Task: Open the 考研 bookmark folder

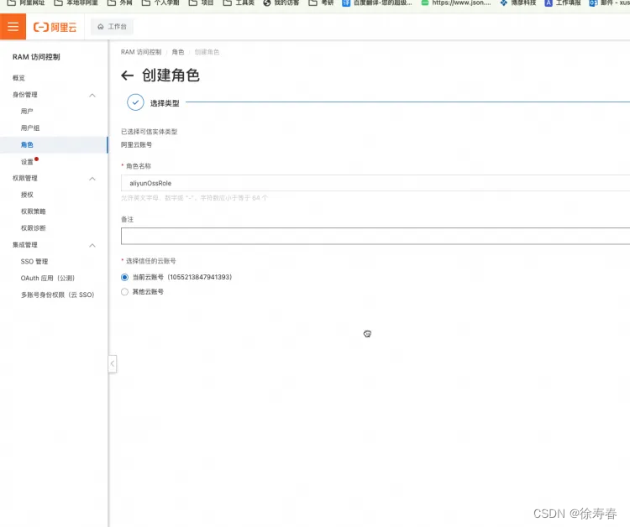Action: tap(321, 3)
